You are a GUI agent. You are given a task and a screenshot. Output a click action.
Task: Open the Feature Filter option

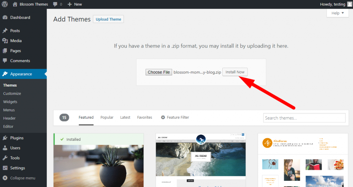tap(175, 117)
